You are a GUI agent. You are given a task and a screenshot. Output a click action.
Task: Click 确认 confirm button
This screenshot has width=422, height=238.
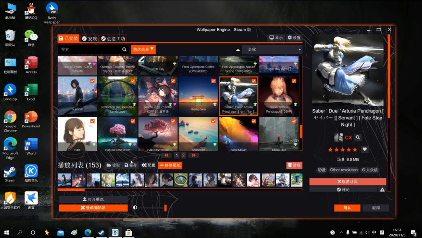(x=347, y=208)
